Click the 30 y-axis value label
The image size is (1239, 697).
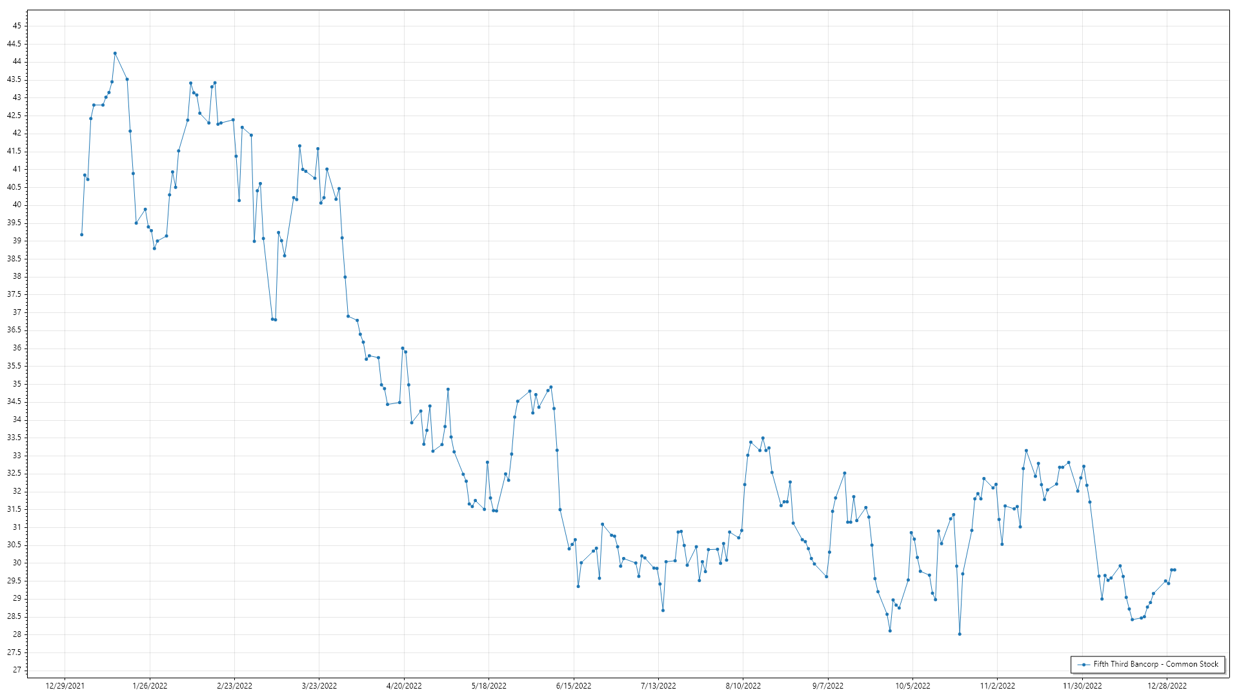tap(17, 563)
